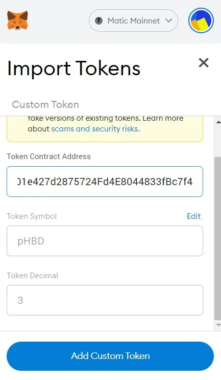Screen dimensions: 221x380
Task: Open the scams and security risks link
Action: coord(95,129)
